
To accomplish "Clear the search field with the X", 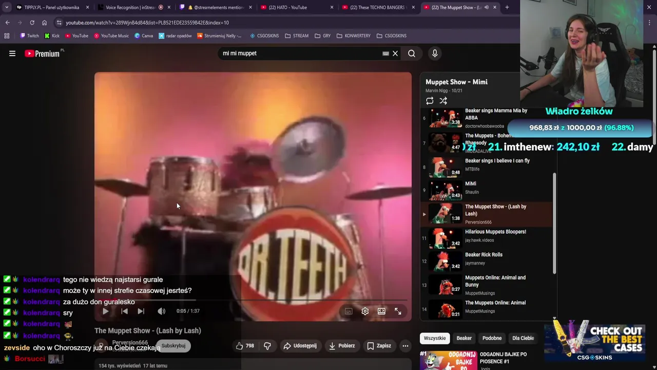I will tap(395, 53).
